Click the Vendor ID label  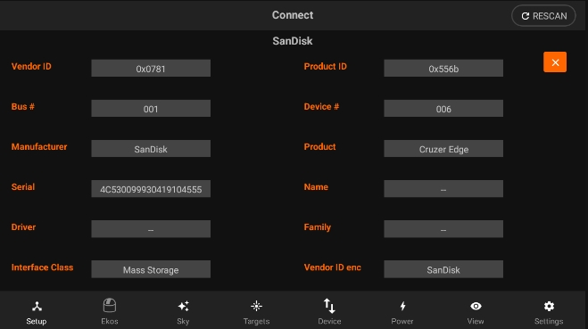point(31,66)
